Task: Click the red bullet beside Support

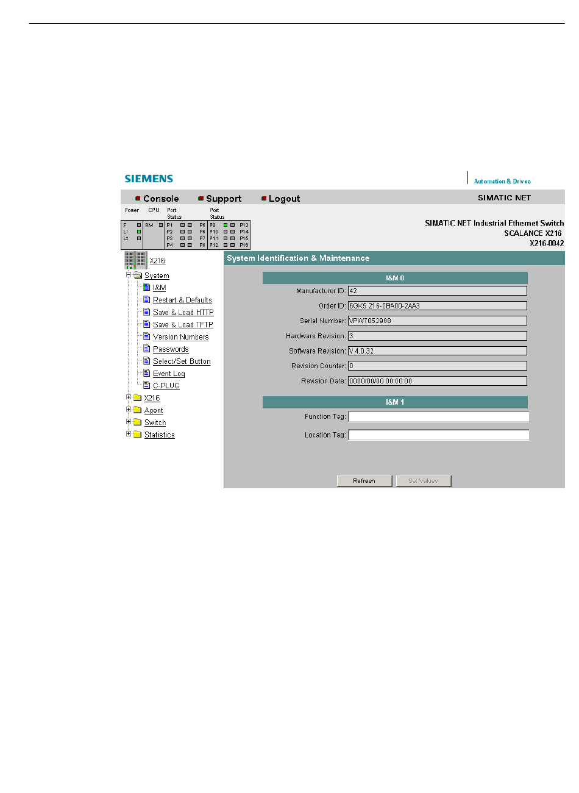Action: [x=201, y=199]
